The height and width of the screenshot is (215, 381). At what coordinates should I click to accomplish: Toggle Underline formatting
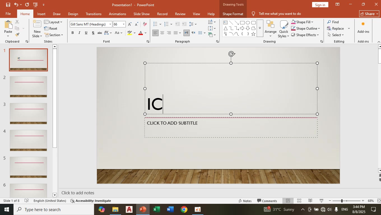click(x=86, y=33)
